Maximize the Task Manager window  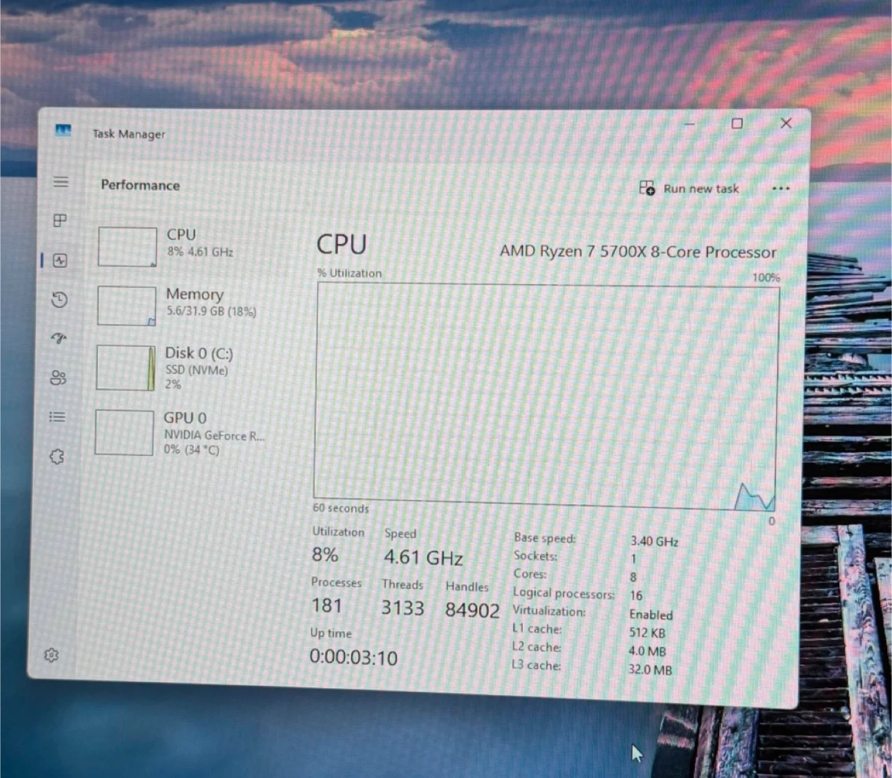coord(737,124)
